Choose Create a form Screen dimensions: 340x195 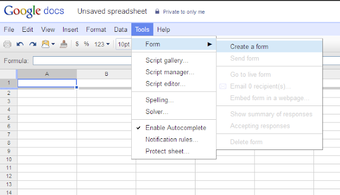269,47
